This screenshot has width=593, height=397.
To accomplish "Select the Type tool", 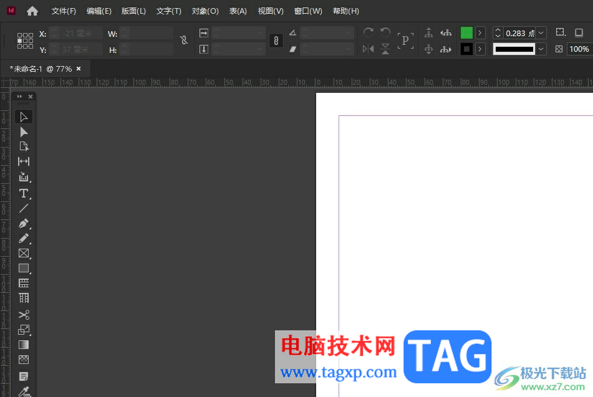I will pos(24,193).
